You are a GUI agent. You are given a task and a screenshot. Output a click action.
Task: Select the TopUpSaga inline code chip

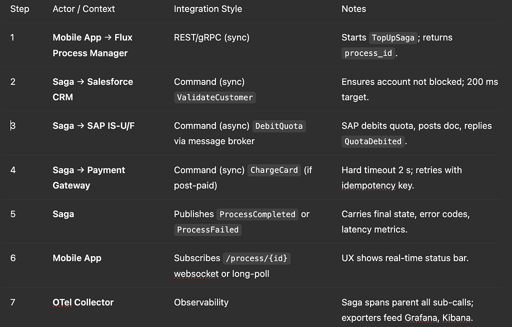[393, 37]
